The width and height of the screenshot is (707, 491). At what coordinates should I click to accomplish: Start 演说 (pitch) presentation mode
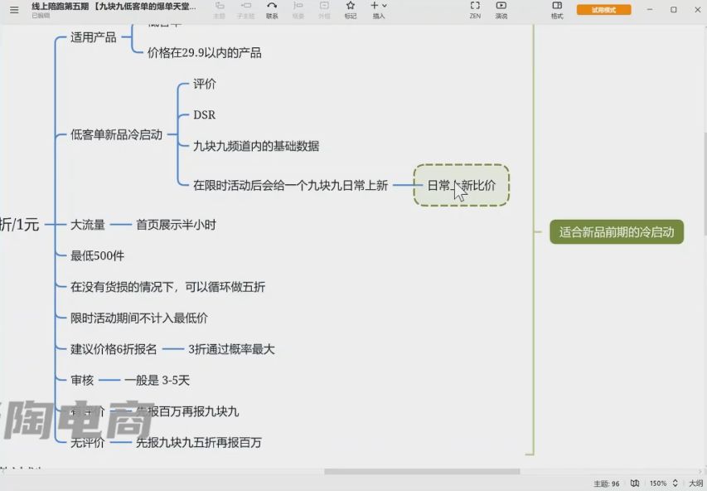point(501,9)
